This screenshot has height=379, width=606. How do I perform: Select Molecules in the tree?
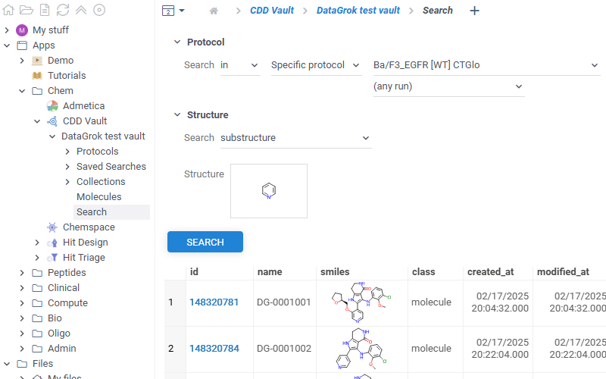(x=98, y=196)
